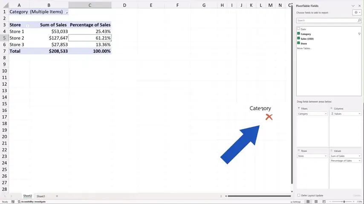Click the zoom slider in status bar
Image resolution: width=364 pixels, height=204 pixels.
coord(344,201)
